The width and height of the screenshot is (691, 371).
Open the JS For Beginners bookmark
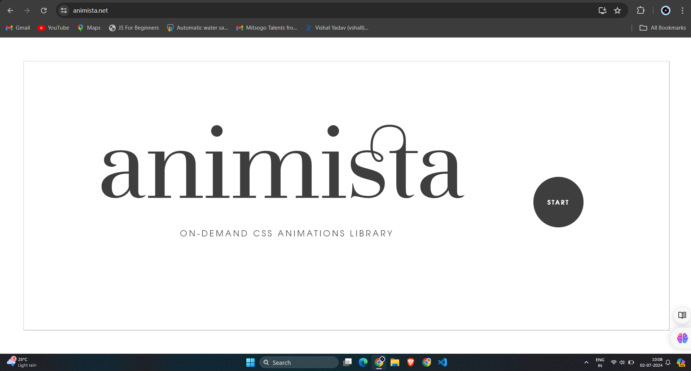click(x=134, y=28)
